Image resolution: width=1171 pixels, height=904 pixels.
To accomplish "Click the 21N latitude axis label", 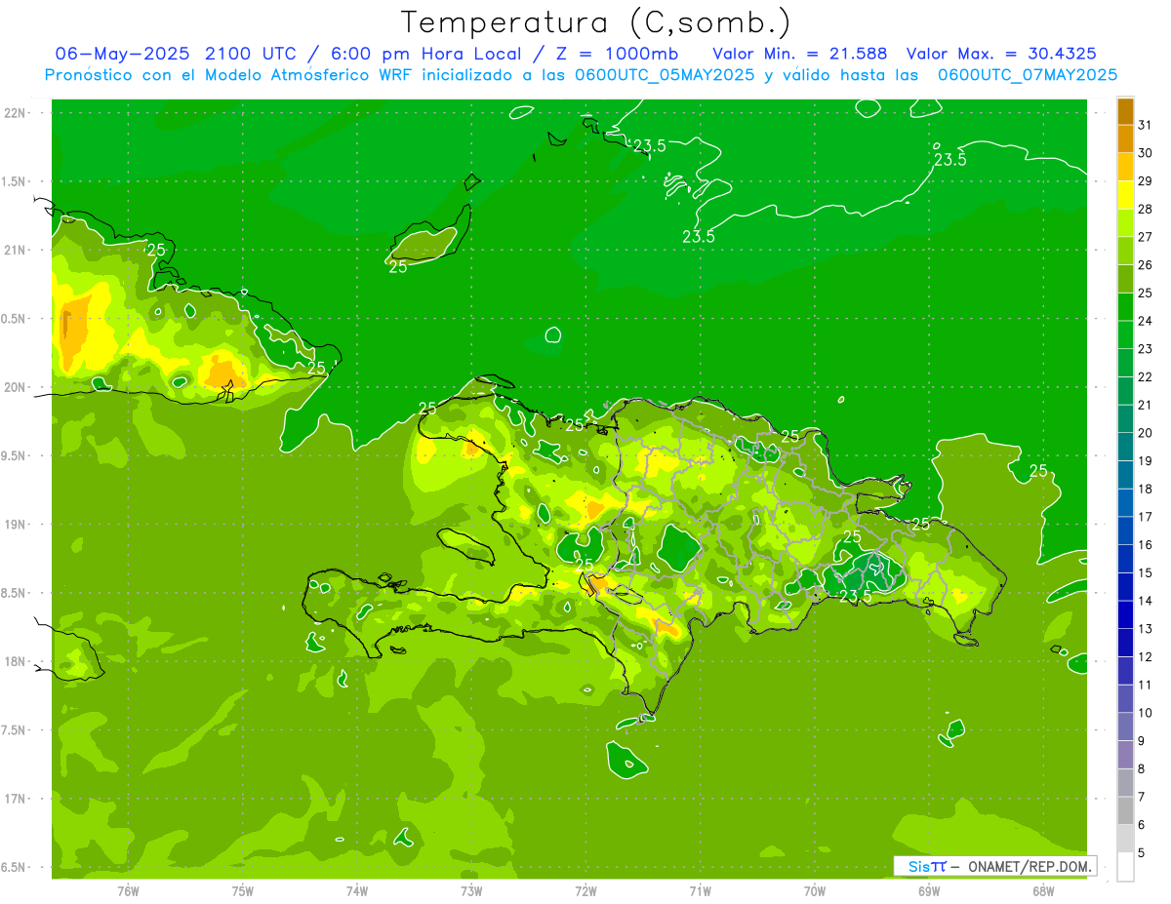I will pos(17,250).
